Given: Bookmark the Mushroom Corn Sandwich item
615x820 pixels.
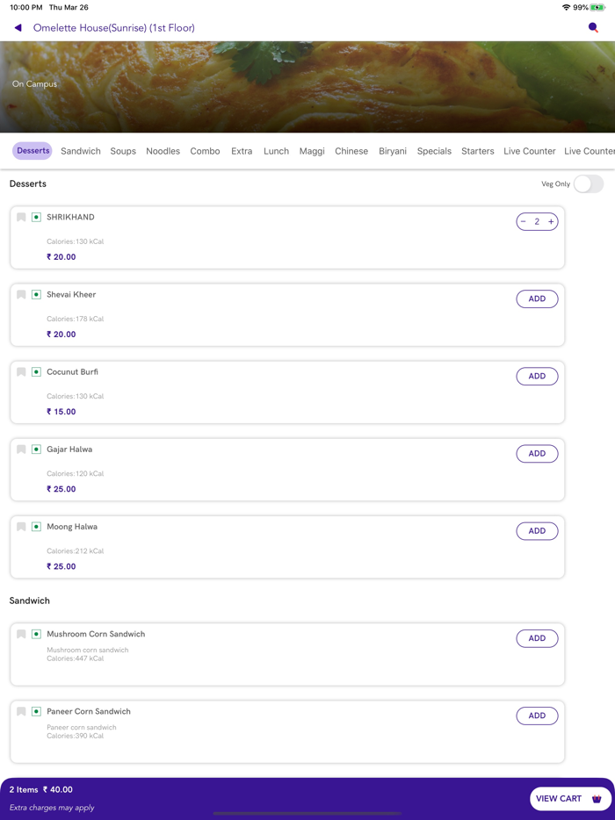Looking at the screenshot, I should tap(21, 634).
